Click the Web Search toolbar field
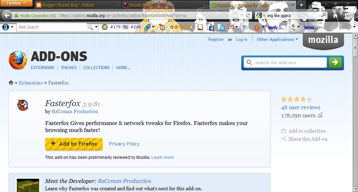 click(x=52, y=27)
